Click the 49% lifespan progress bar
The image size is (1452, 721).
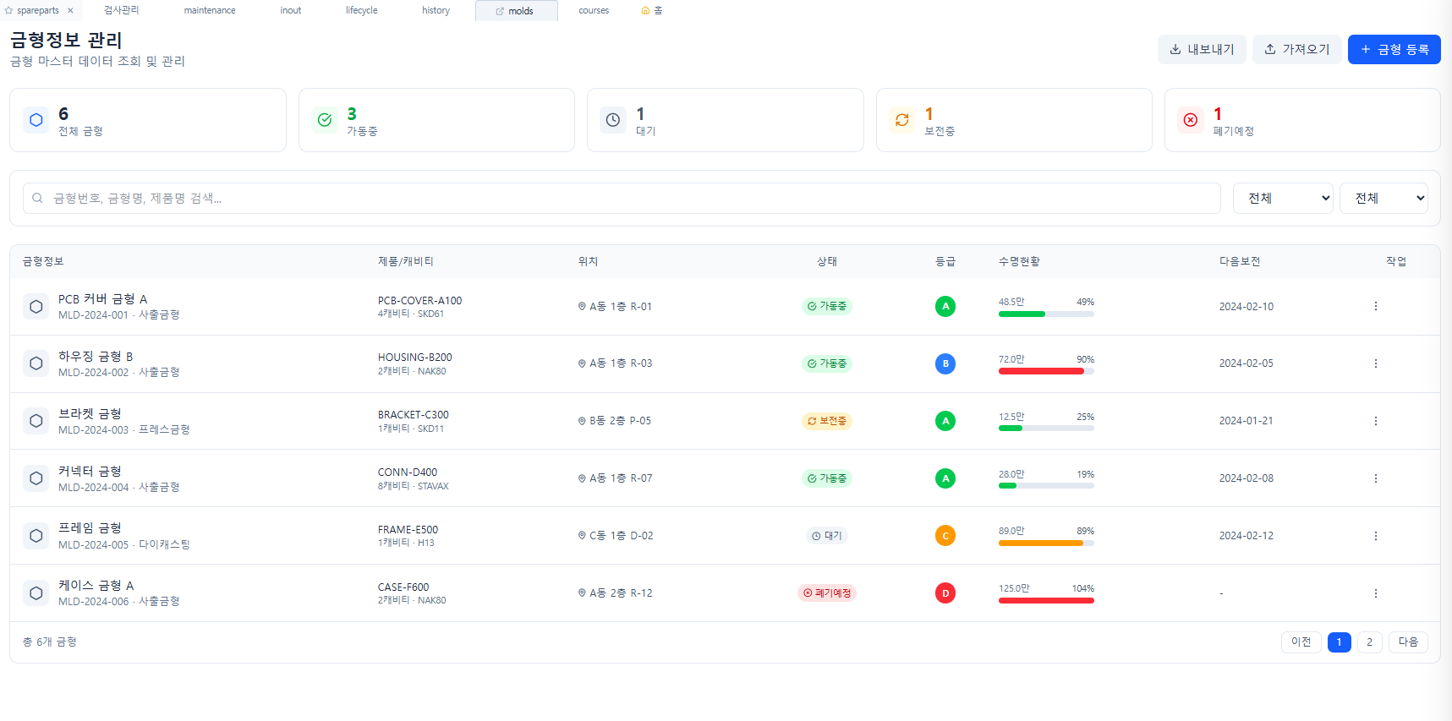coord(1046,314)
